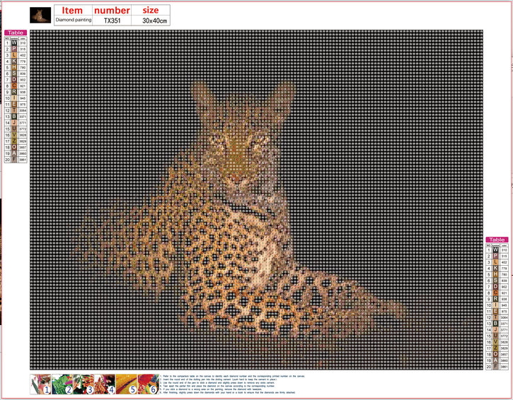513x400 pixels.
Task: Pick the W color swatch in left legend
Action: (14, 44)
